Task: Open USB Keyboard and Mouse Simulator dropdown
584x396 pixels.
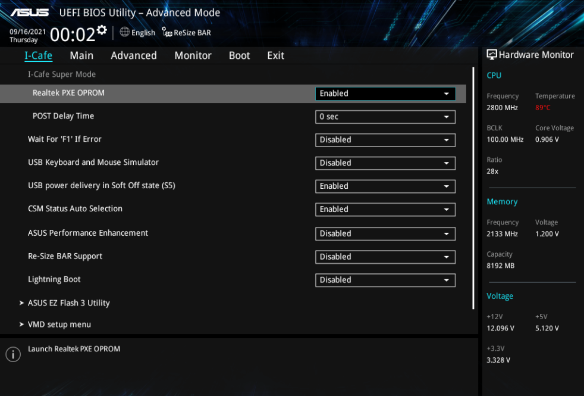Action: coord(385,163)
